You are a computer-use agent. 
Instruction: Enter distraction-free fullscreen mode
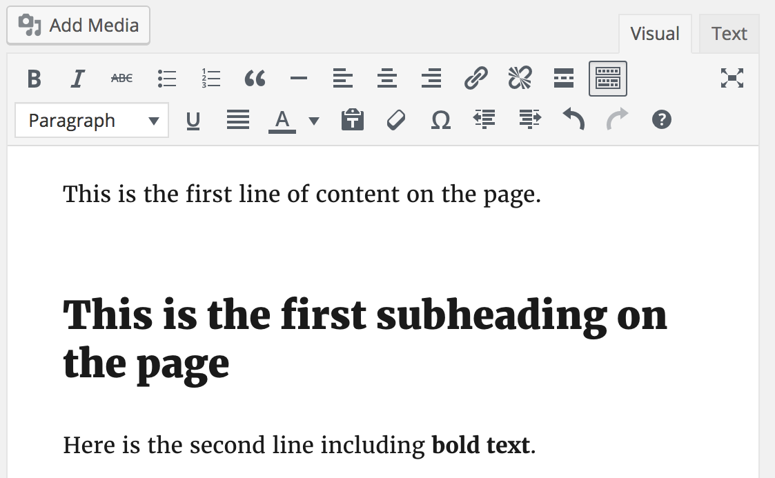pos(732,79)
